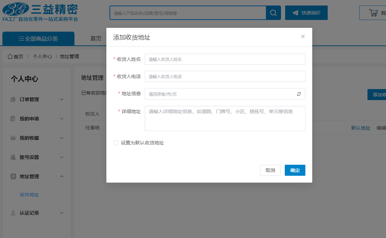Image resolution: width=386 pixels, height=238 pixels.
Task: Click the 认证记录 person icon
Action: [x=13, y=213]
